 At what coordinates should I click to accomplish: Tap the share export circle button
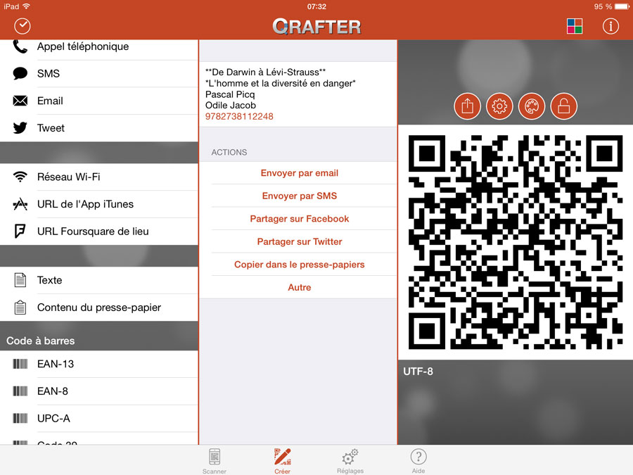tap(467, 106)
